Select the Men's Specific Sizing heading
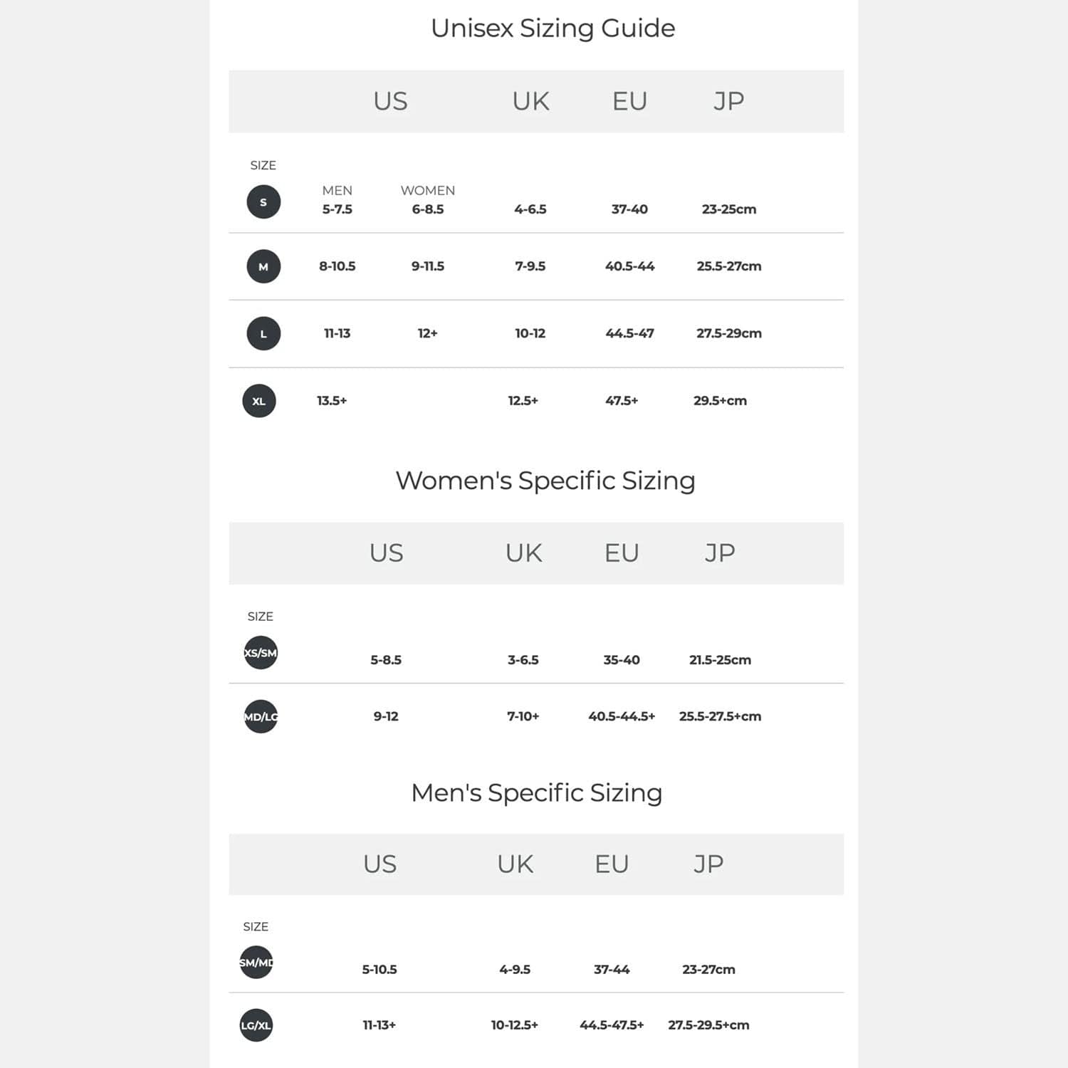Image resolution: width=1068 pixels, height=1068 pixels. coord(537,792)
